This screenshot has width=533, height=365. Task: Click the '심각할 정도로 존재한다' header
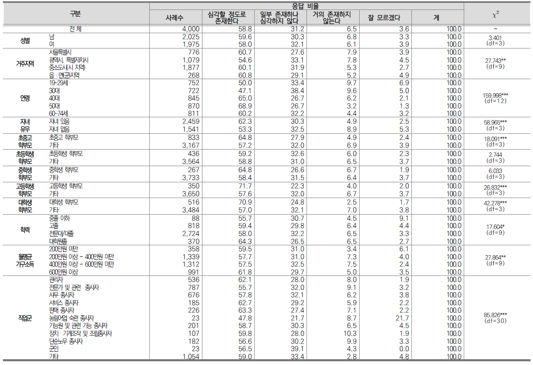point(226,18)
